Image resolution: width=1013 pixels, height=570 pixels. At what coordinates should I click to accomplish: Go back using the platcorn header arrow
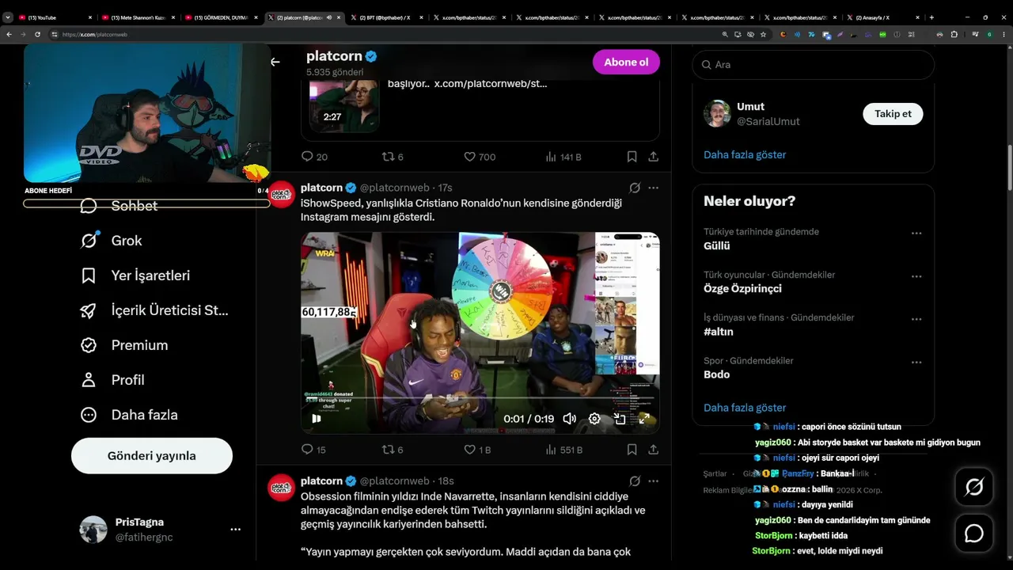[275, 62]
